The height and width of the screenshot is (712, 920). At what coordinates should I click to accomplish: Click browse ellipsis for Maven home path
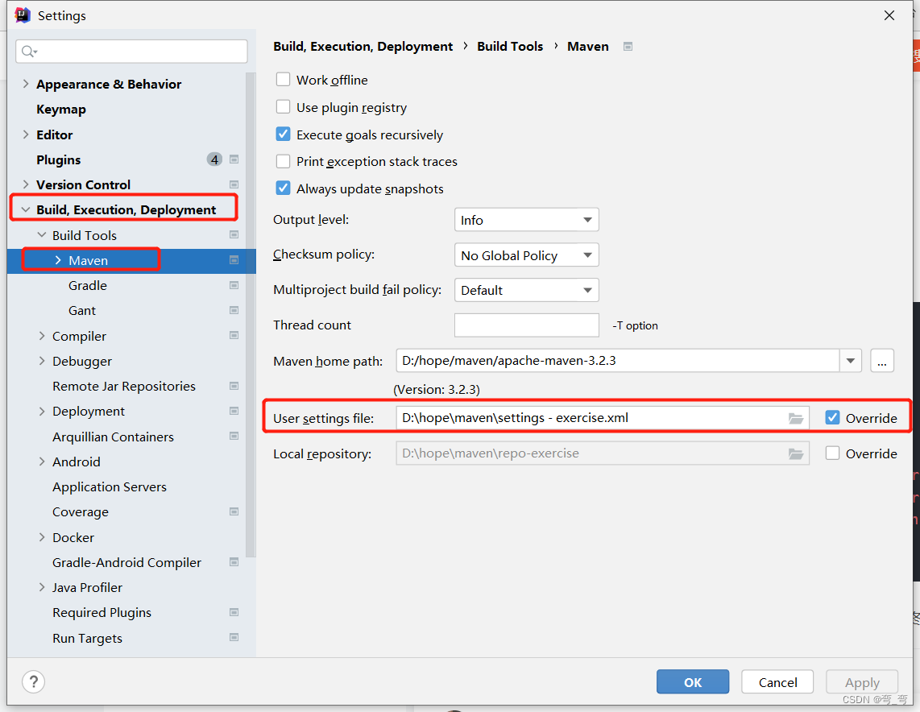(882, 361)
